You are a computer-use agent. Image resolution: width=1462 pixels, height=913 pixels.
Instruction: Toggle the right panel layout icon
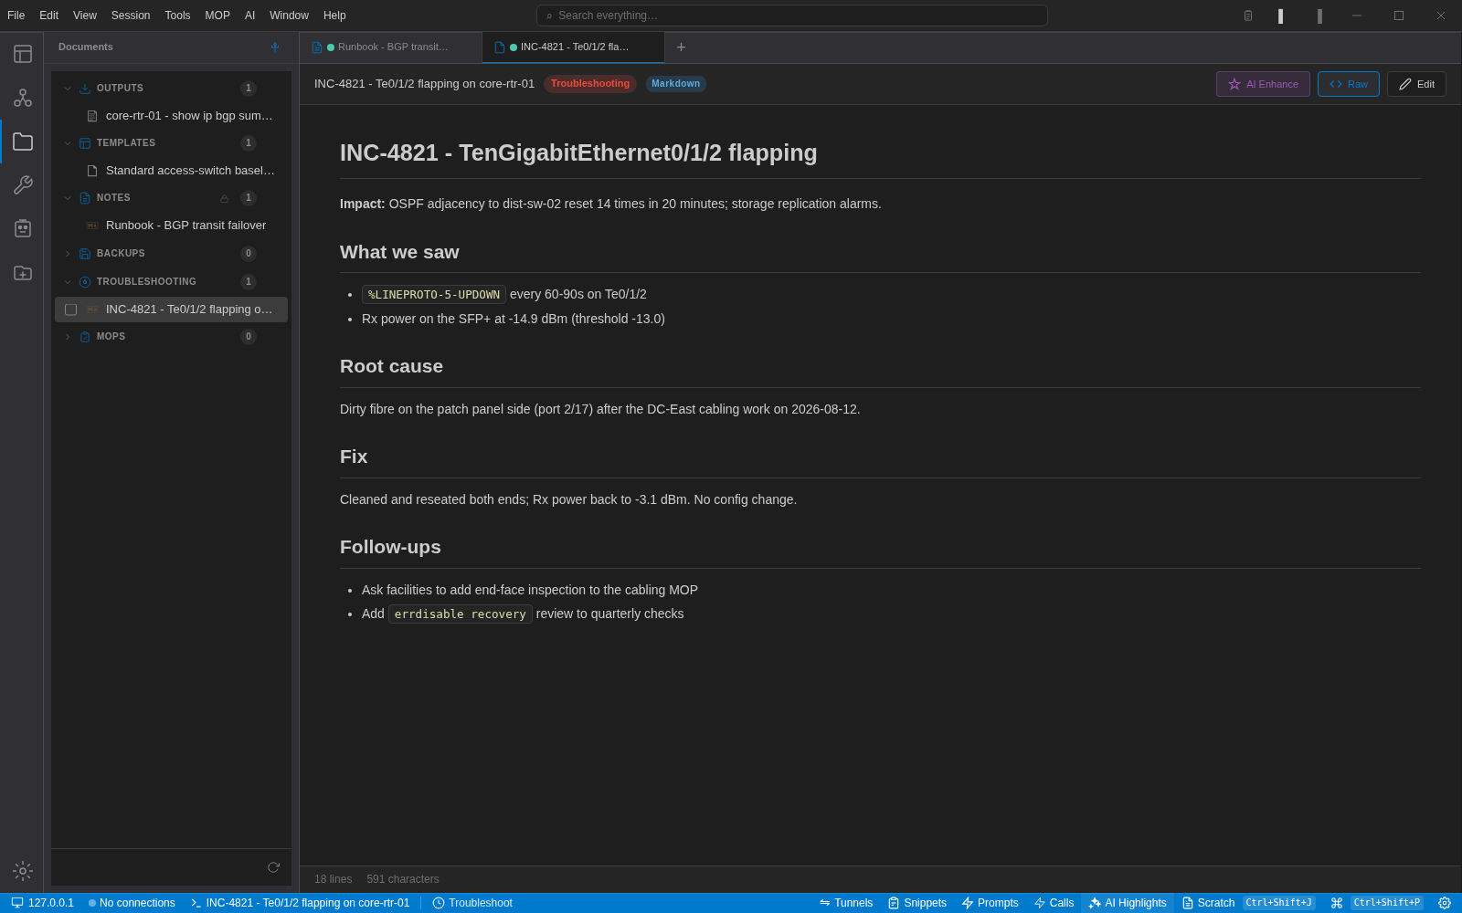coord(1319,16)
